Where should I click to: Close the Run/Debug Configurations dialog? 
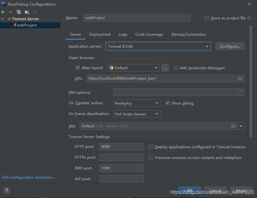pos(249,4)
